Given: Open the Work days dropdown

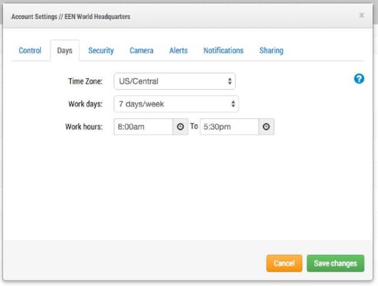Looking at the screenshot, I should [176, 104].
